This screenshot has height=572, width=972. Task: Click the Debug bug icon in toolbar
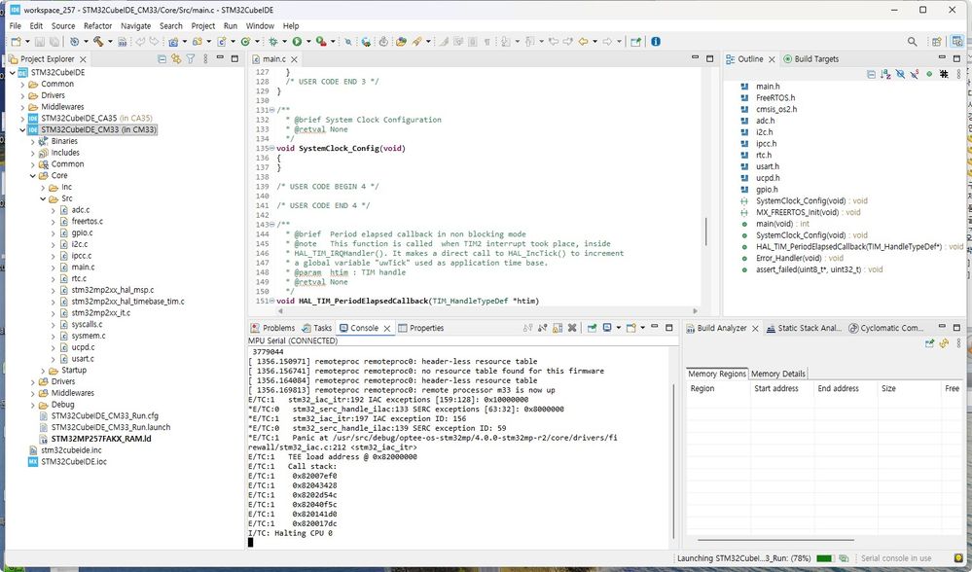(273, 42)
